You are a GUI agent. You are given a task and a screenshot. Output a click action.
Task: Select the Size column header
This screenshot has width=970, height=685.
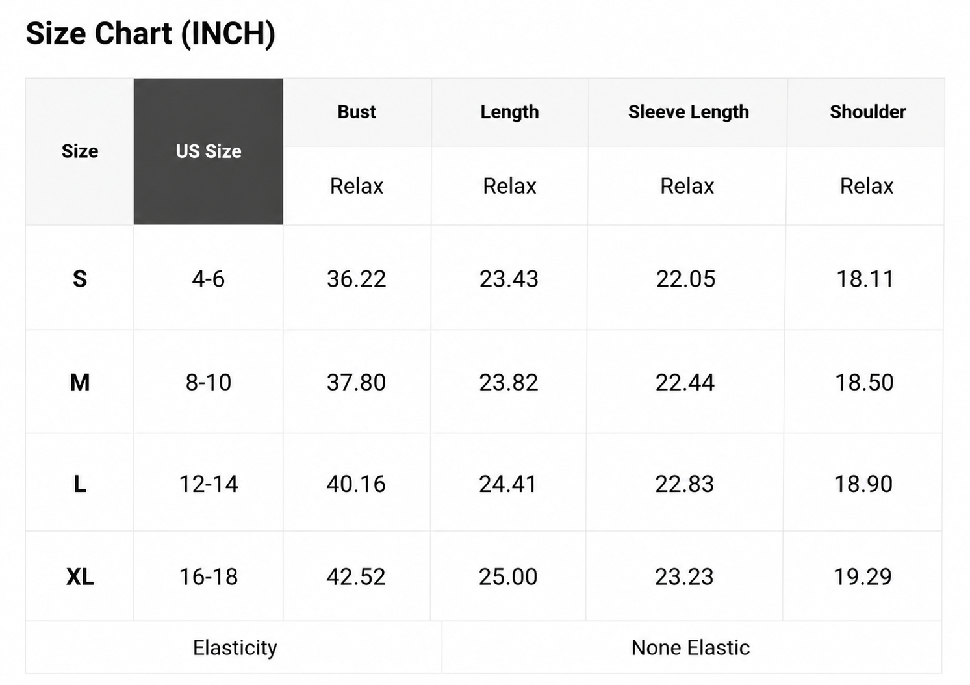pyautogui.click(x=80, y=151)
